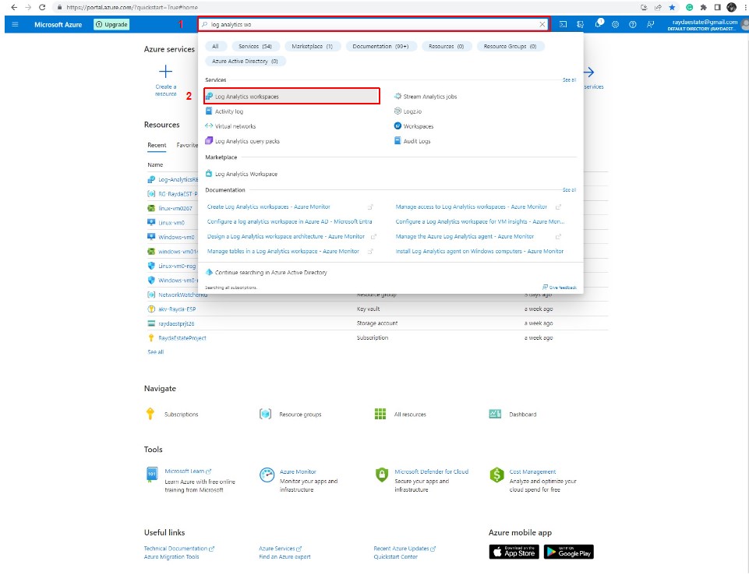Open the help question mark icon

pyautogui.click(x=632, y=24)
